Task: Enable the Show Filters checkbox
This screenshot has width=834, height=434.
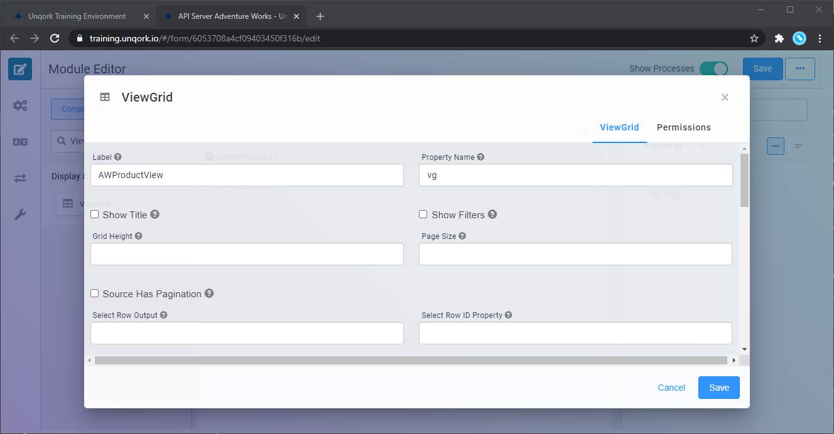Action: 423,214
